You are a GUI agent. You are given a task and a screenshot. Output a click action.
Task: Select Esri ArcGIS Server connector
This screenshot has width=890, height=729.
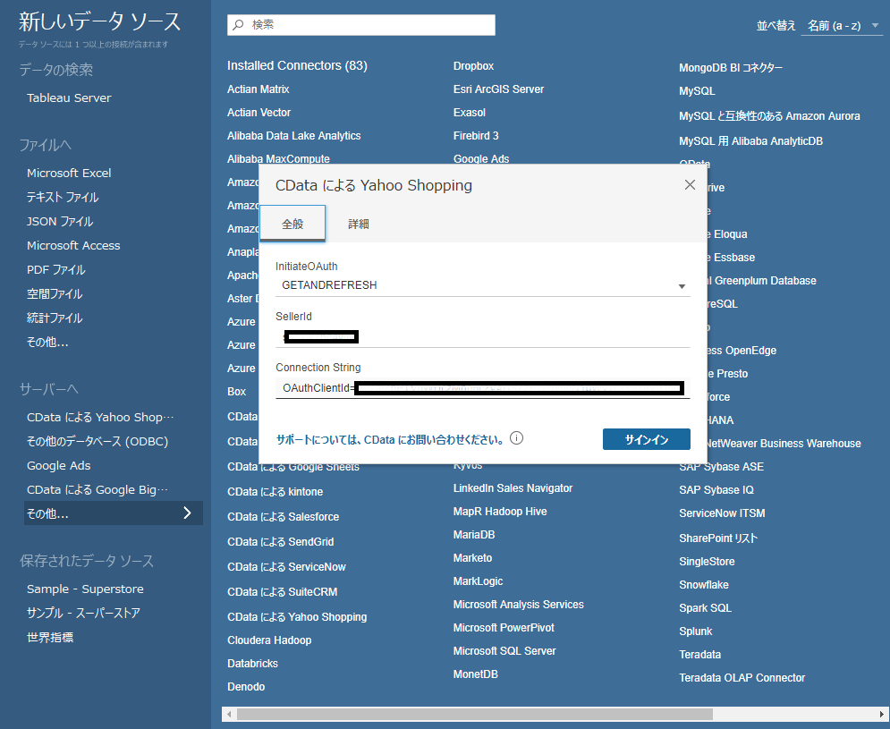[x=498, y=89]
